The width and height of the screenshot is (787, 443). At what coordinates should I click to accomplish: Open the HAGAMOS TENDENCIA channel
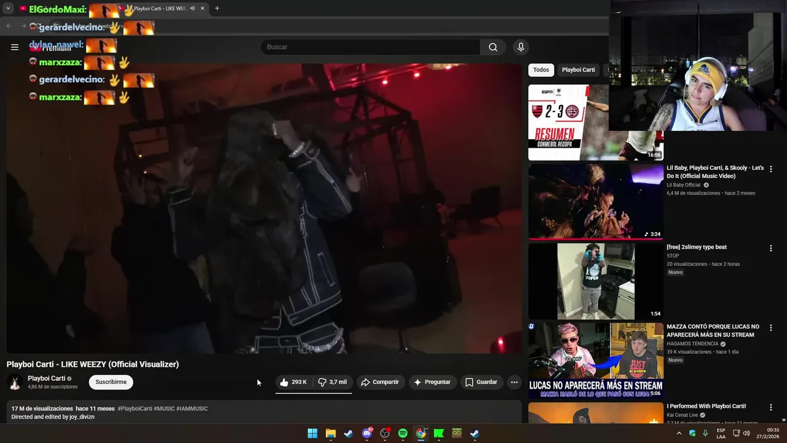tap(692, 344)
